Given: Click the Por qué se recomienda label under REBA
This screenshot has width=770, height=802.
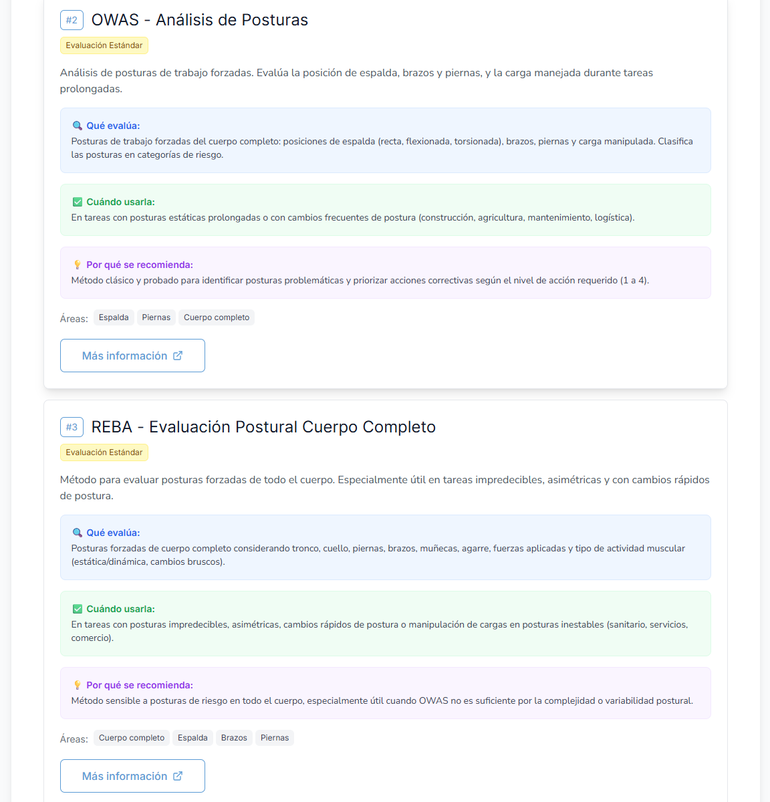Looking at the screenshot, I should point(140,685).
